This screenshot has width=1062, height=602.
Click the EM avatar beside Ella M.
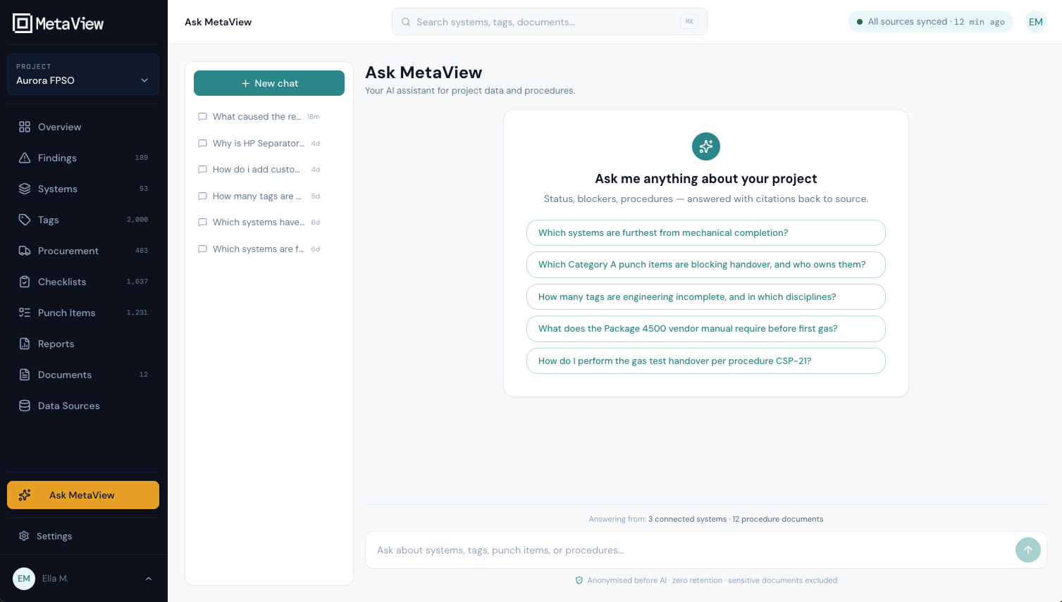[24, 579]
